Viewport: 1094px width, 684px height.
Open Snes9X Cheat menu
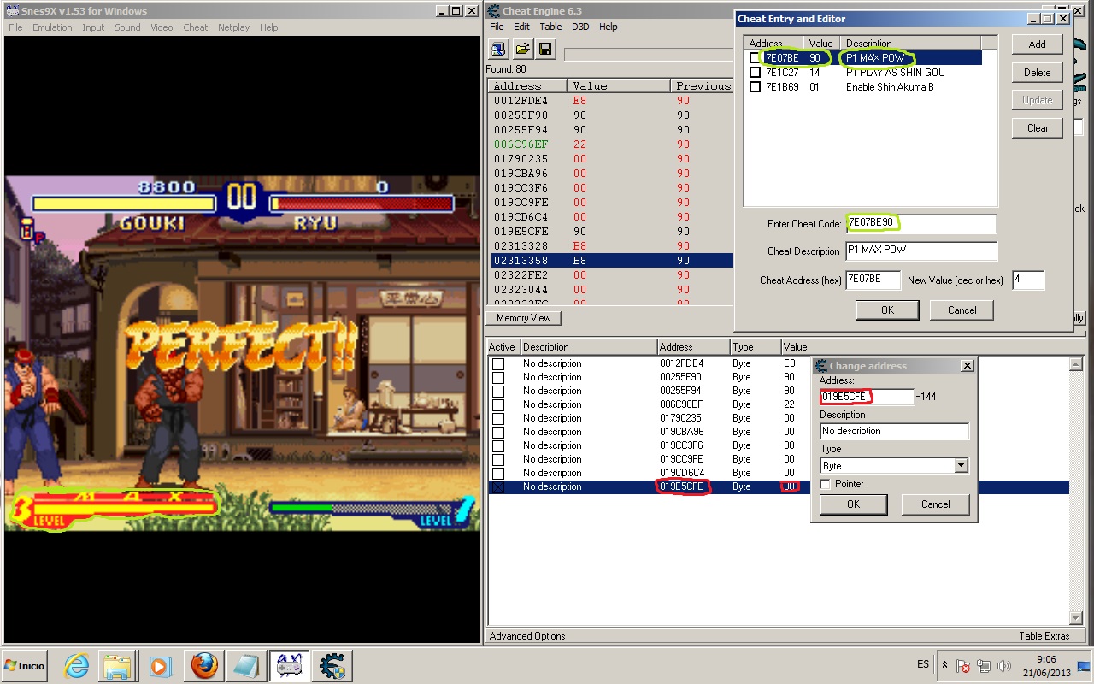(195, 27)
